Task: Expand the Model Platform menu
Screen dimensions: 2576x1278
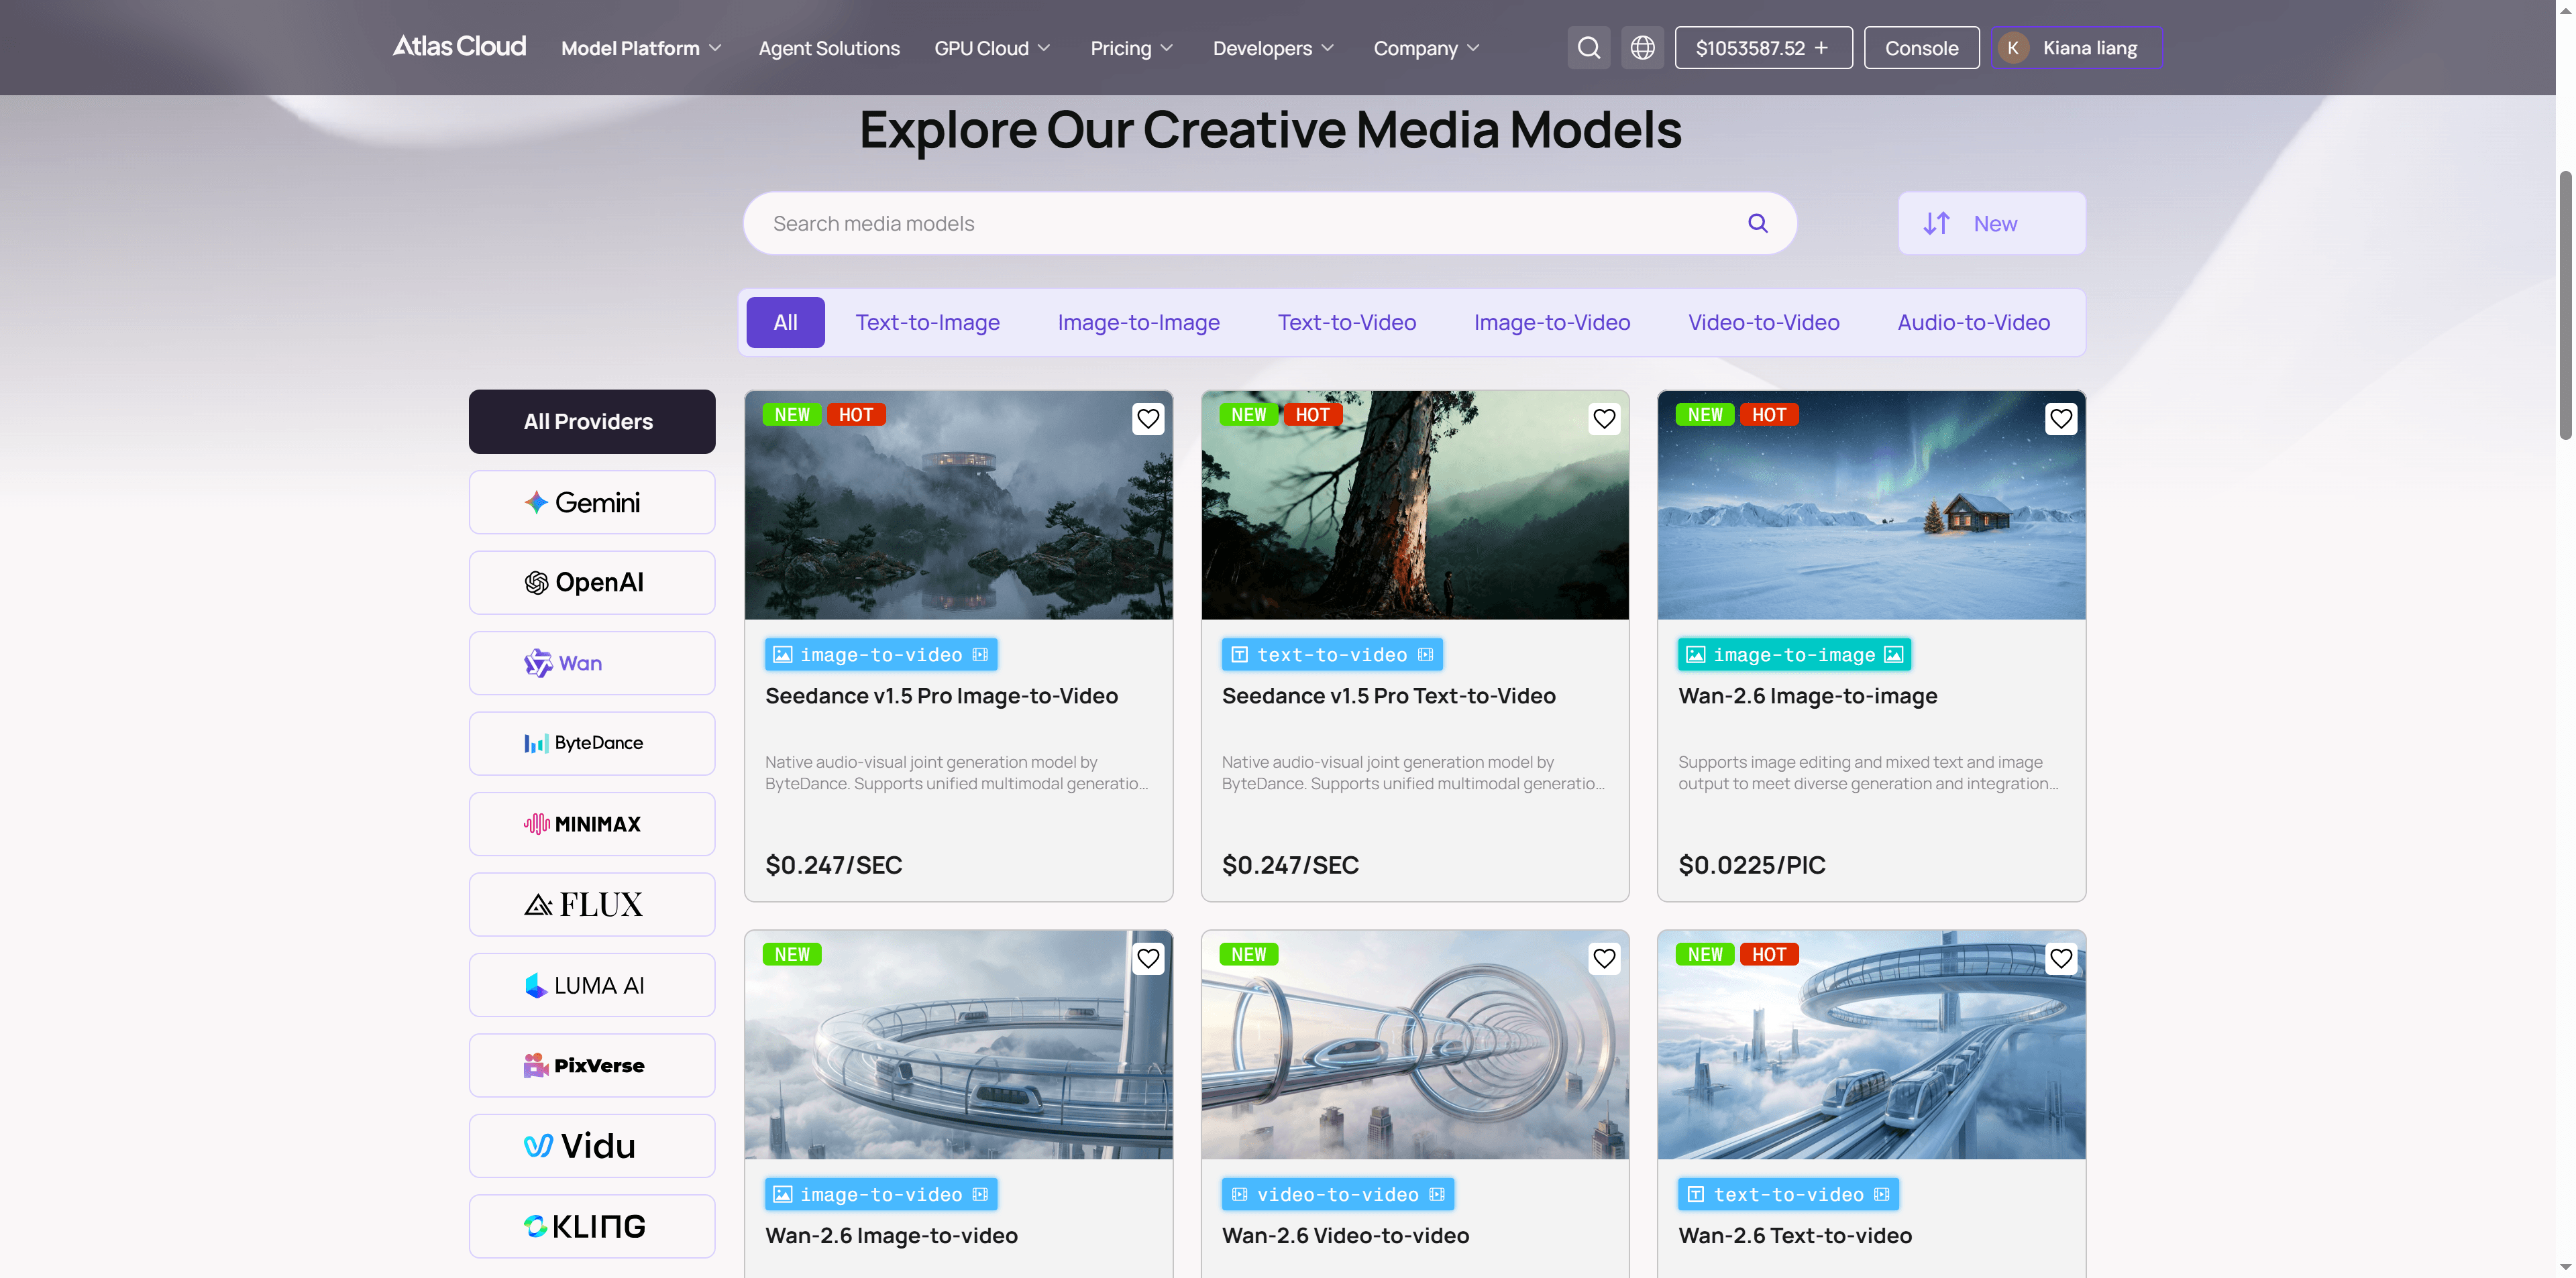Action: (640, 48)
